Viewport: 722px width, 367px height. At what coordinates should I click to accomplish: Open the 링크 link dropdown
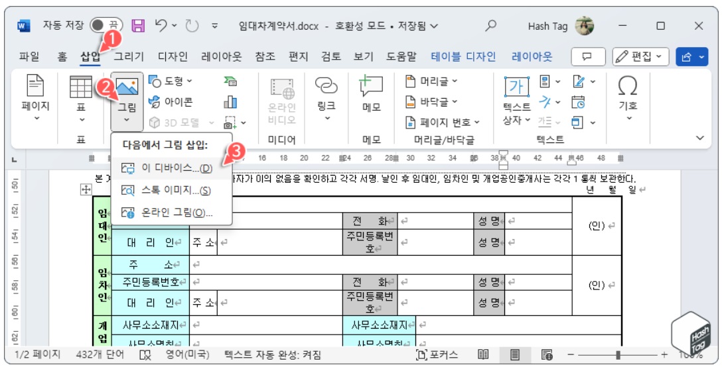(326, 99)
